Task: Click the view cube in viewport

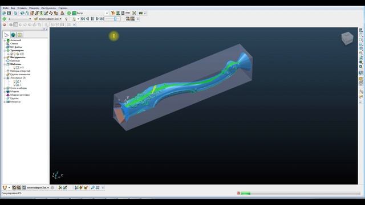Action: pyautogui.click(x=347, y=38)
